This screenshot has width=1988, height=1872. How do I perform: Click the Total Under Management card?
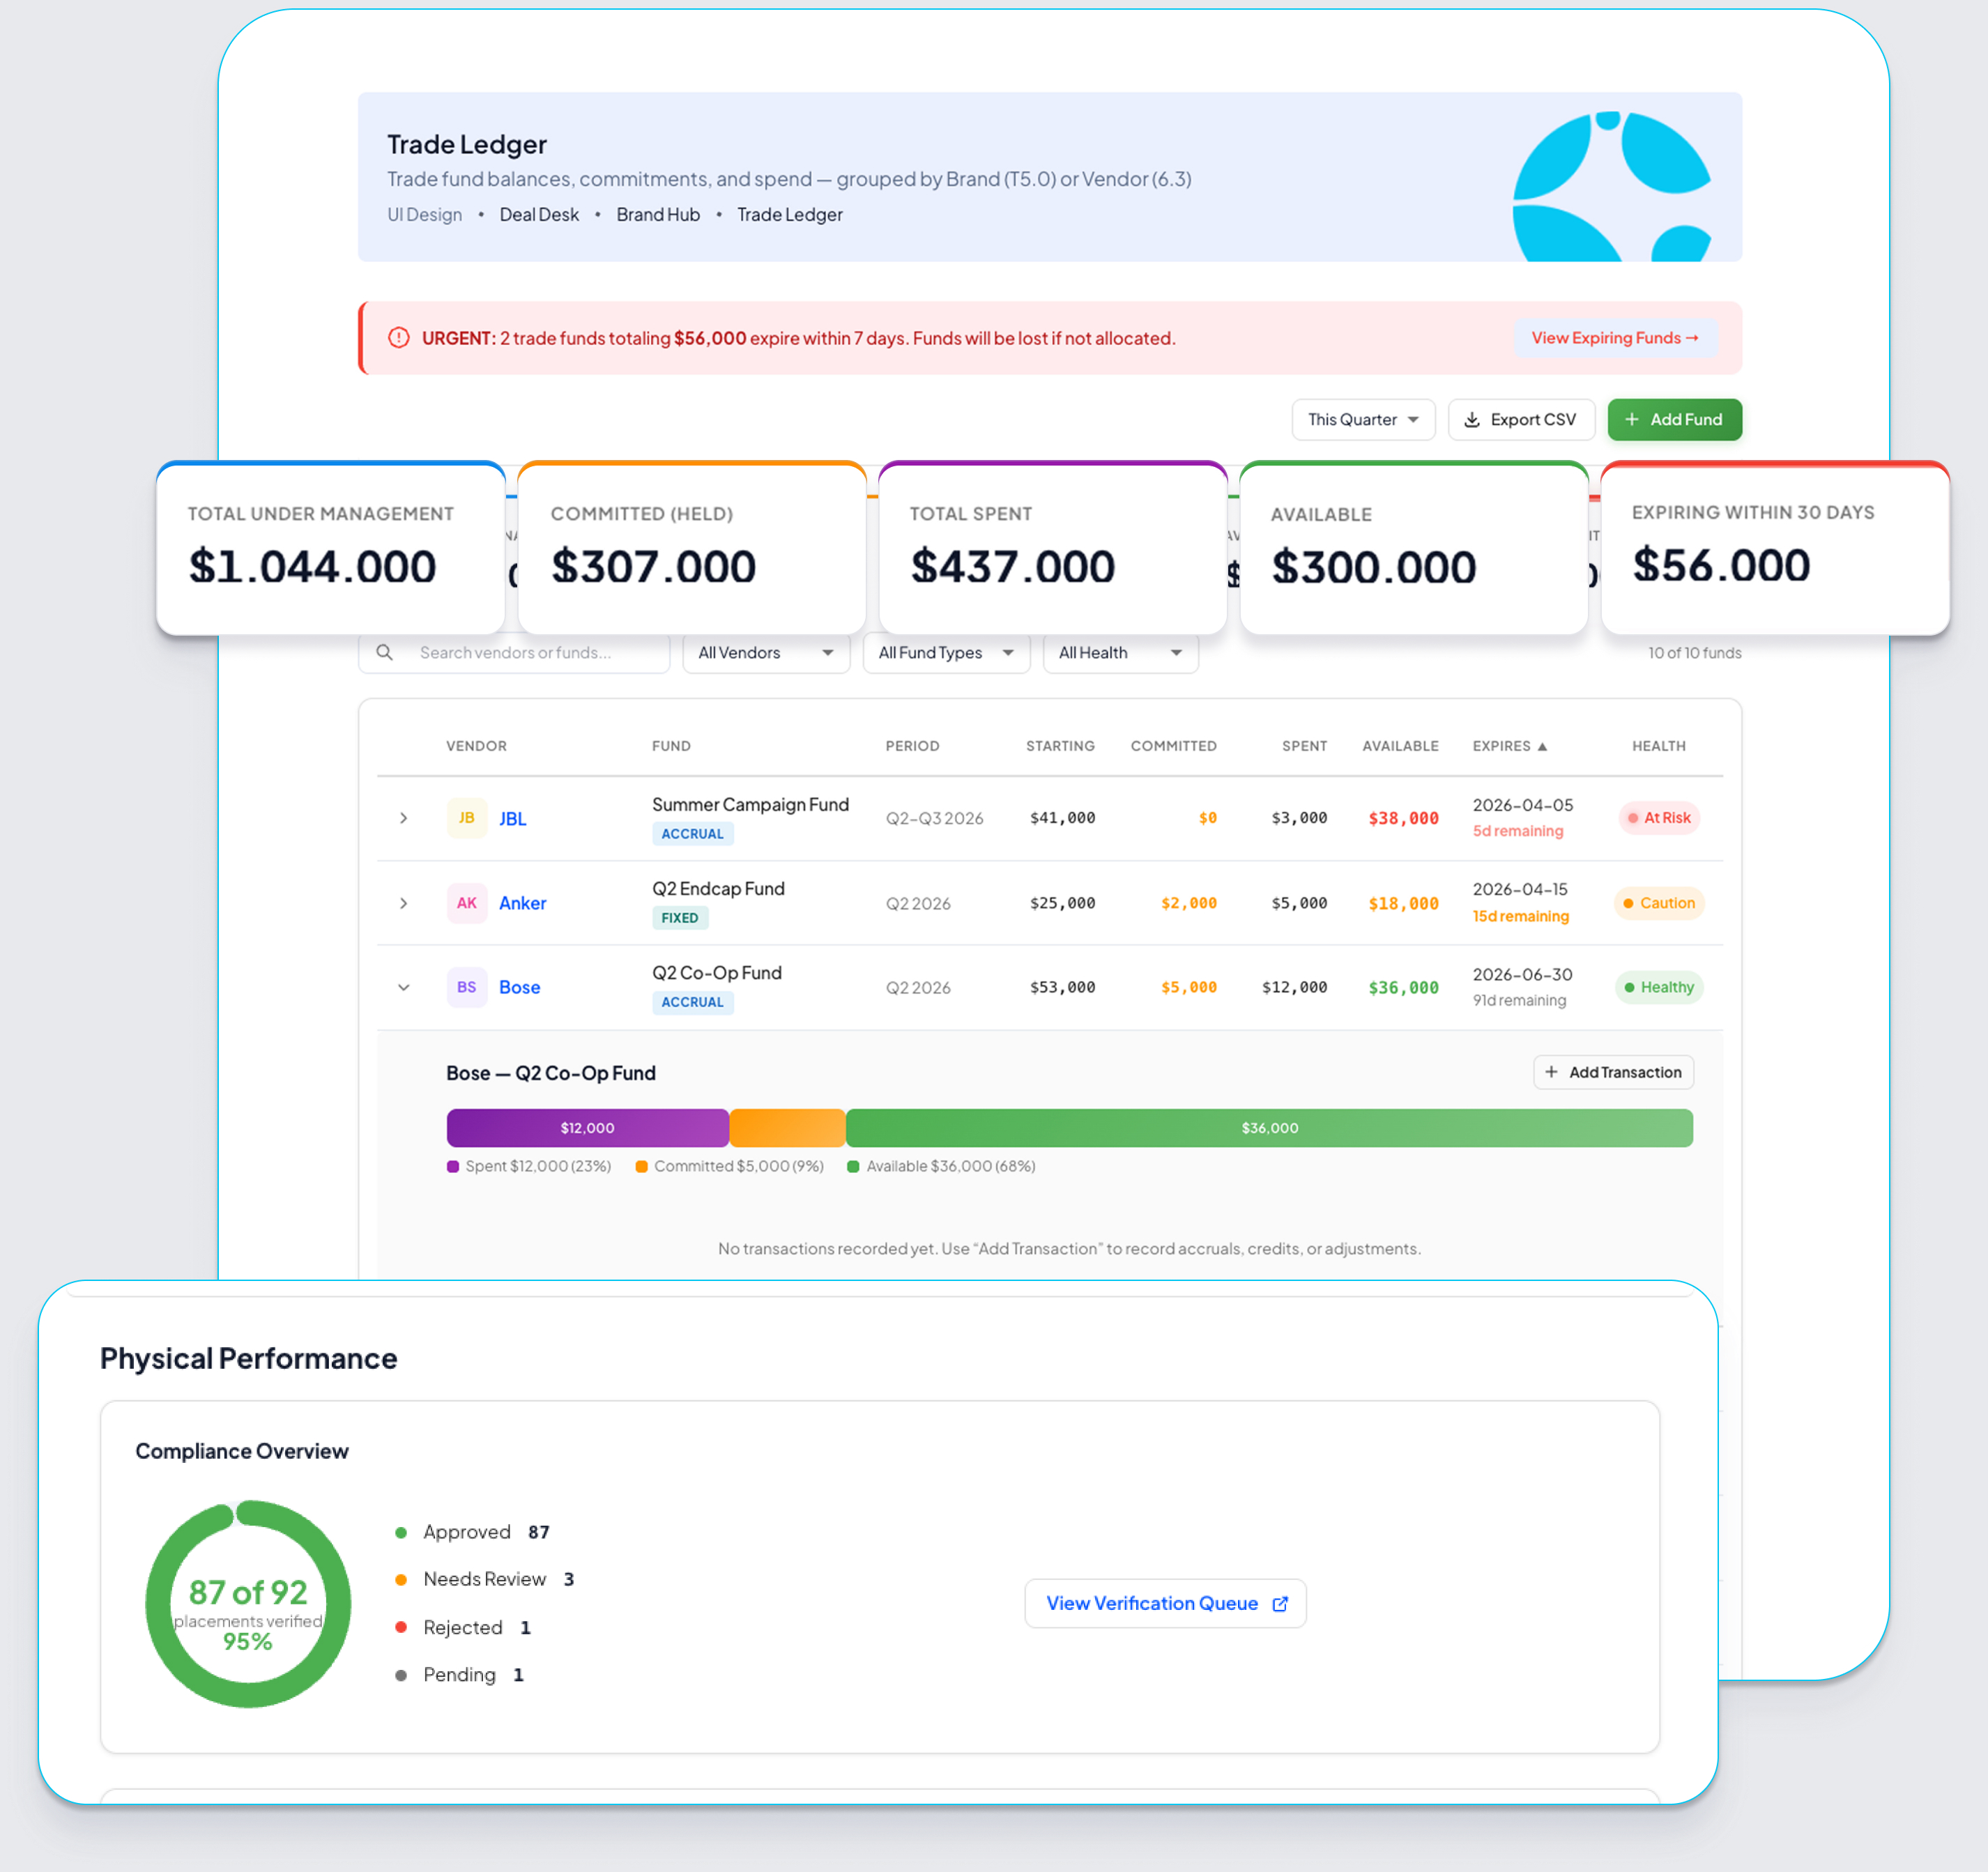[331, 549]
